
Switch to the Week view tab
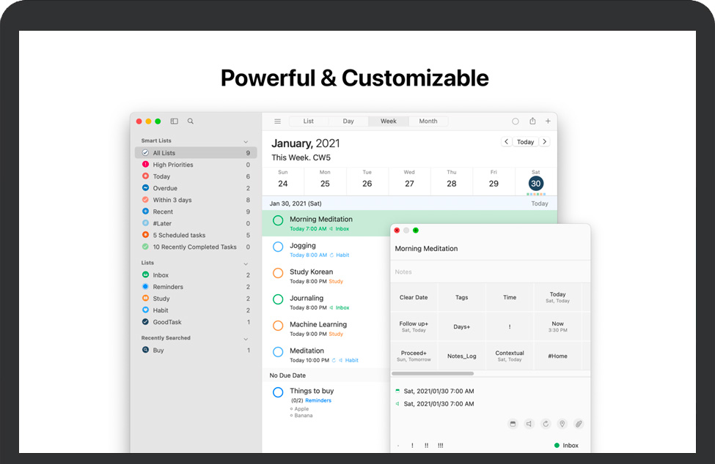coord(389,121)
